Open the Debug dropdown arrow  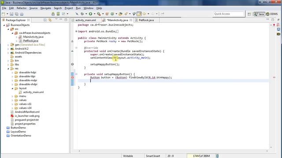[86, 14]
